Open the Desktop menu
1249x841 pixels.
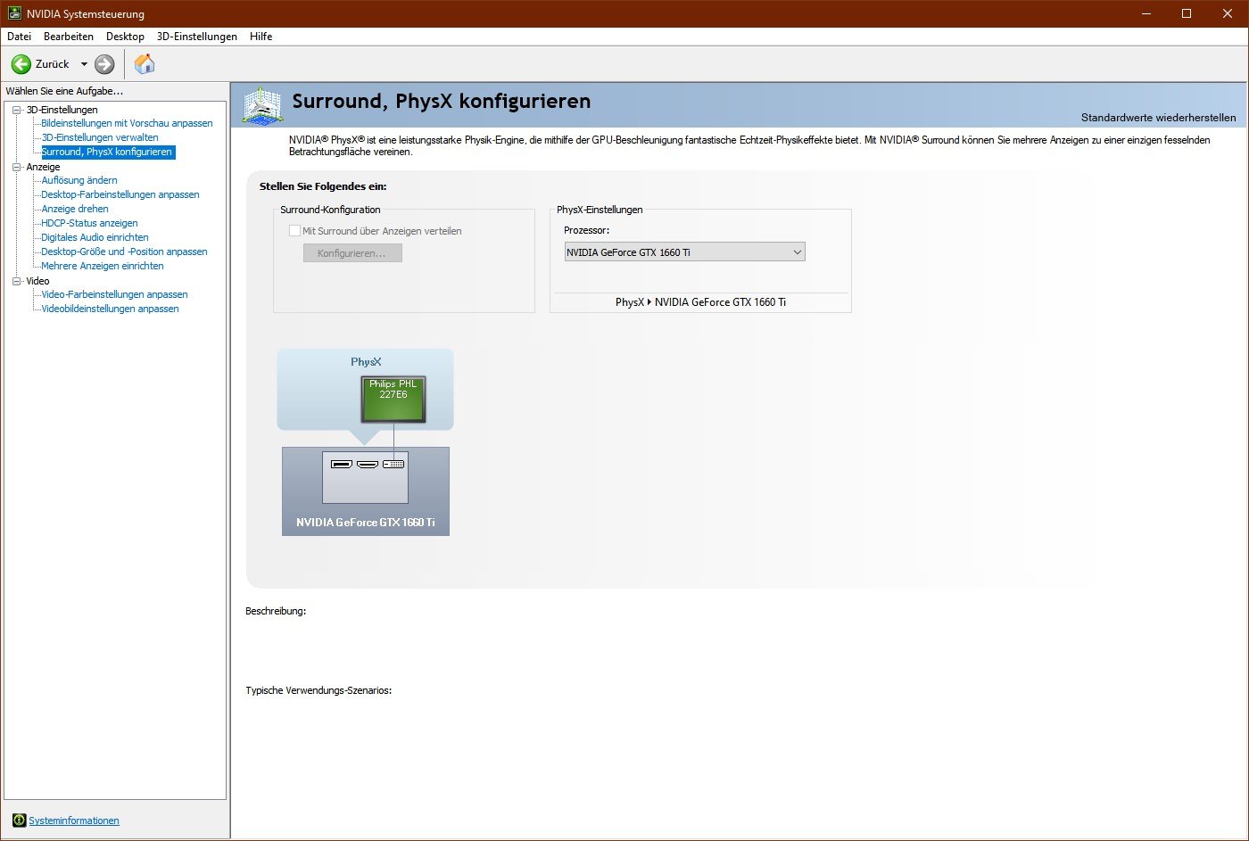[125, 37]
